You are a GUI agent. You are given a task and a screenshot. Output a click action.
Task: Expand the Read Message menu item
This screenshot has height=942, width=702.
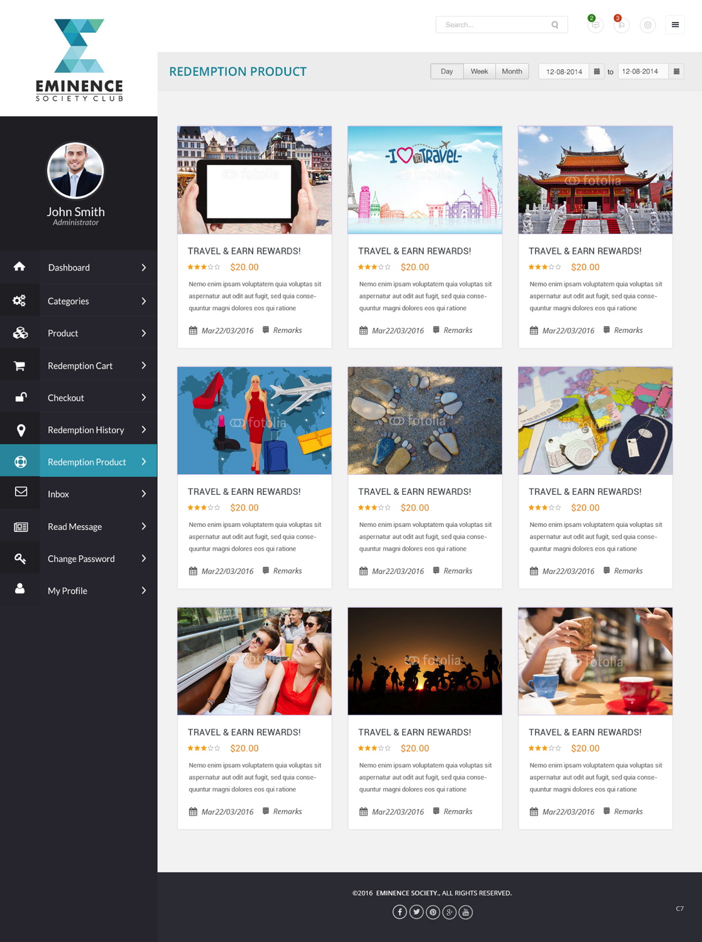point(144,526)
